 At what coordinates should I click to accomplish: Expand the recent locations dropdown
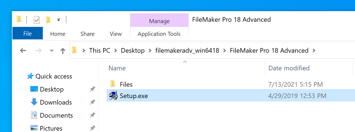coord(52,51)
